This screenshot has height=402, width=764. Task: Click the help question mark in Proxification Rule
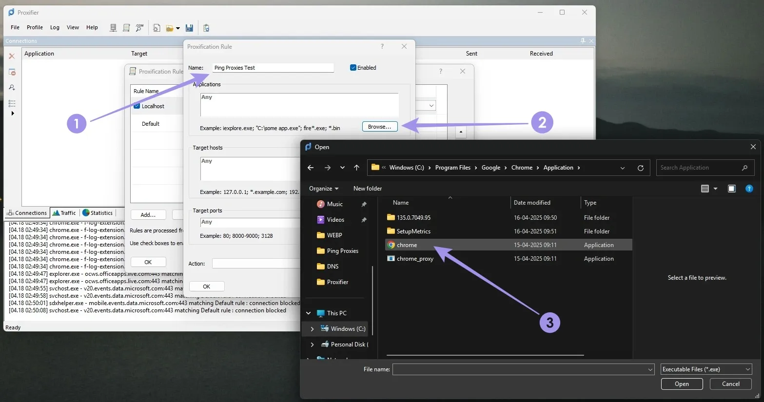(x=382, y=46)
